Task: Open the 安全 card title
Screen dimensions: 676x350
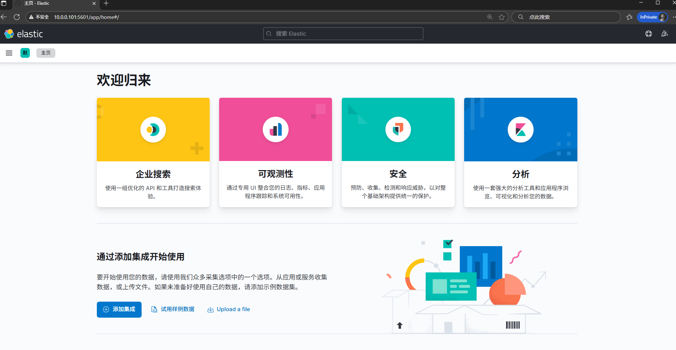Action: 398,174
